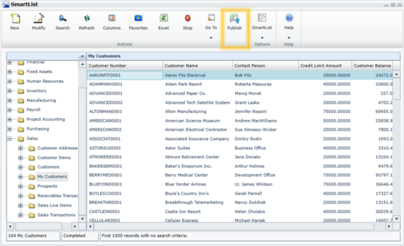Screen dimensions: 404x246
Task: Click the New toolbar icon
Action: coord(15,18)
